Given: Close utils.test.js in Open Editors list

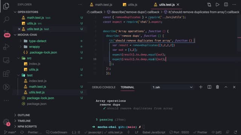Looking at the screenshot, I should point(19,29).
